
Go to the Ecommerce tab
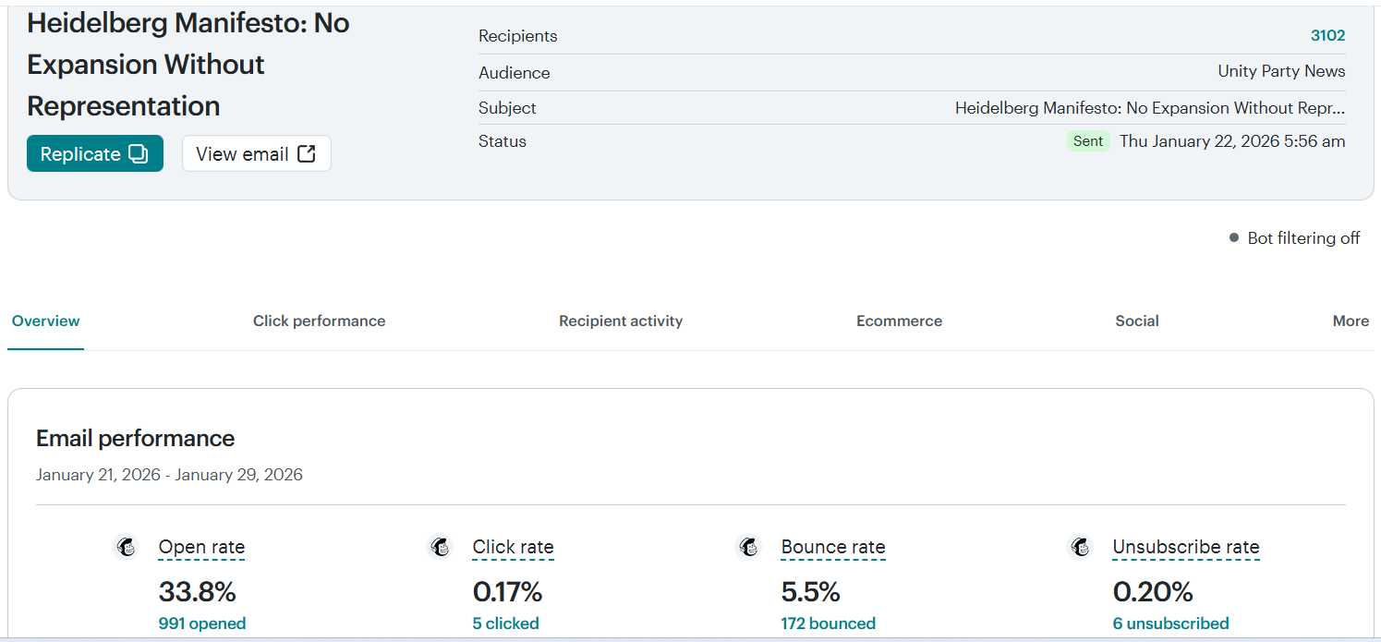pos(899,321)
